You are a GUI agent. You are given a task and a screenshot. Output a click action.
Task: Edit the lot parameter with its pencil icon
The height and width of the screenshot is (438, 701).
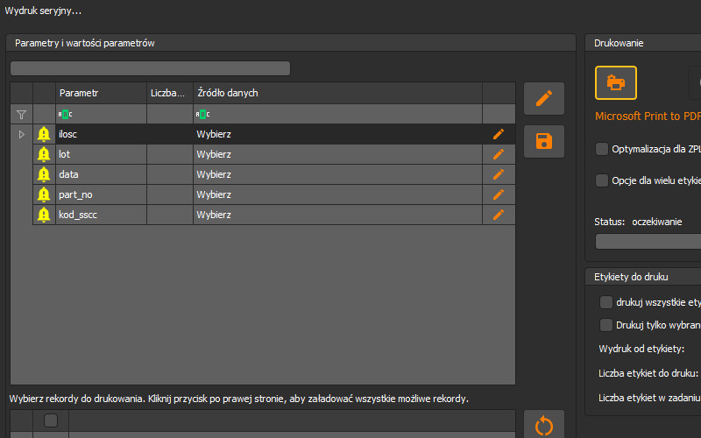coord(499,154)
